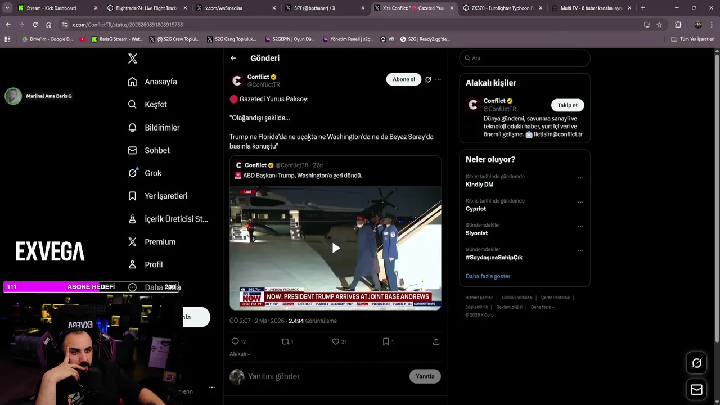
Task: Click page vertical scrollbar
Action: pyautogui.click(x=717, y=197)
